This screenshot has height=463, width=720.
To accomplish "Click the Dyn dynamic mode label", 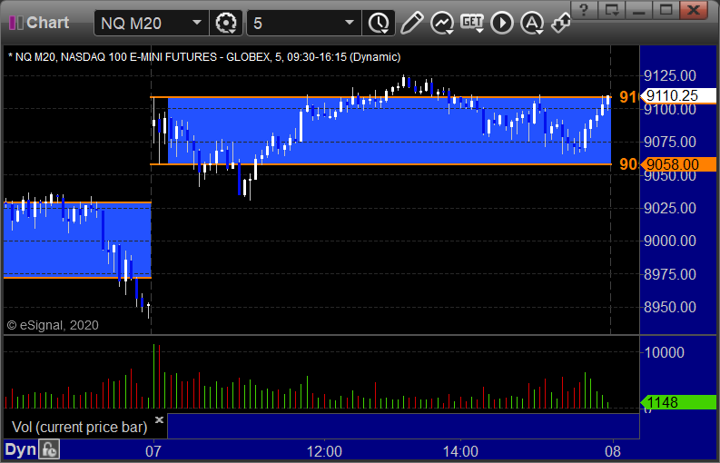I will pos(20,449).
